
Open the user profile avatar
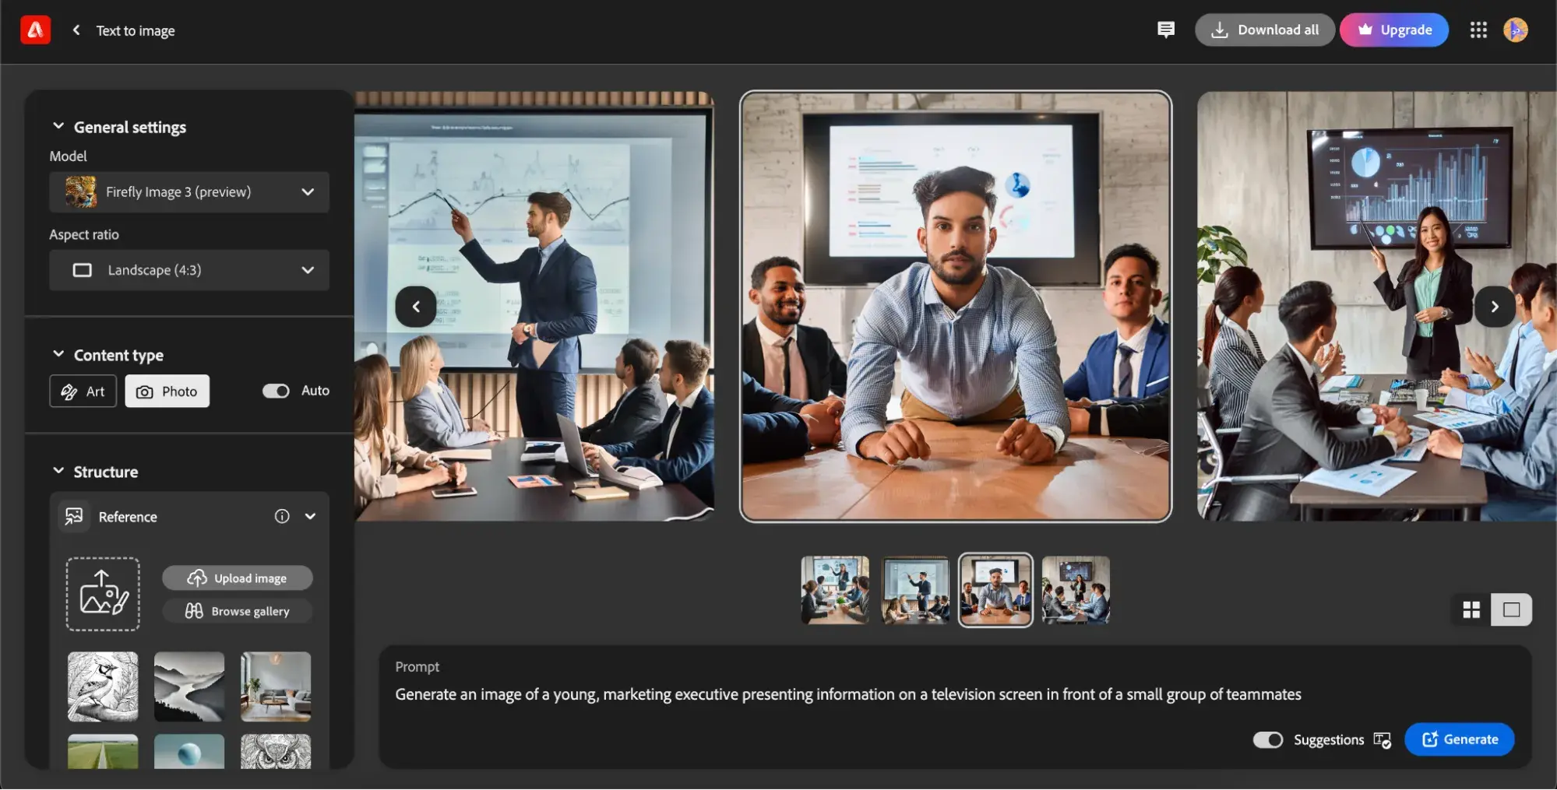point(1516,30)
